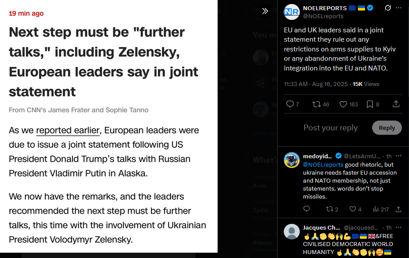Share medoyid's reply via share icon
Viewport: 409px width, 258px height.
point(398,209)
